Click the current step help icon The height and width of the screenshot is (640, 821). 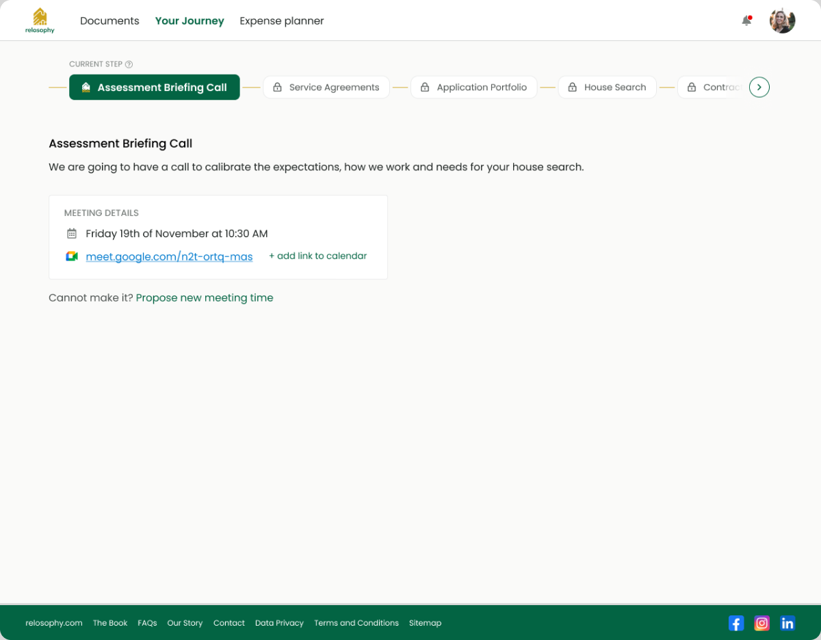pyautogui.click(x=129, y=64)
